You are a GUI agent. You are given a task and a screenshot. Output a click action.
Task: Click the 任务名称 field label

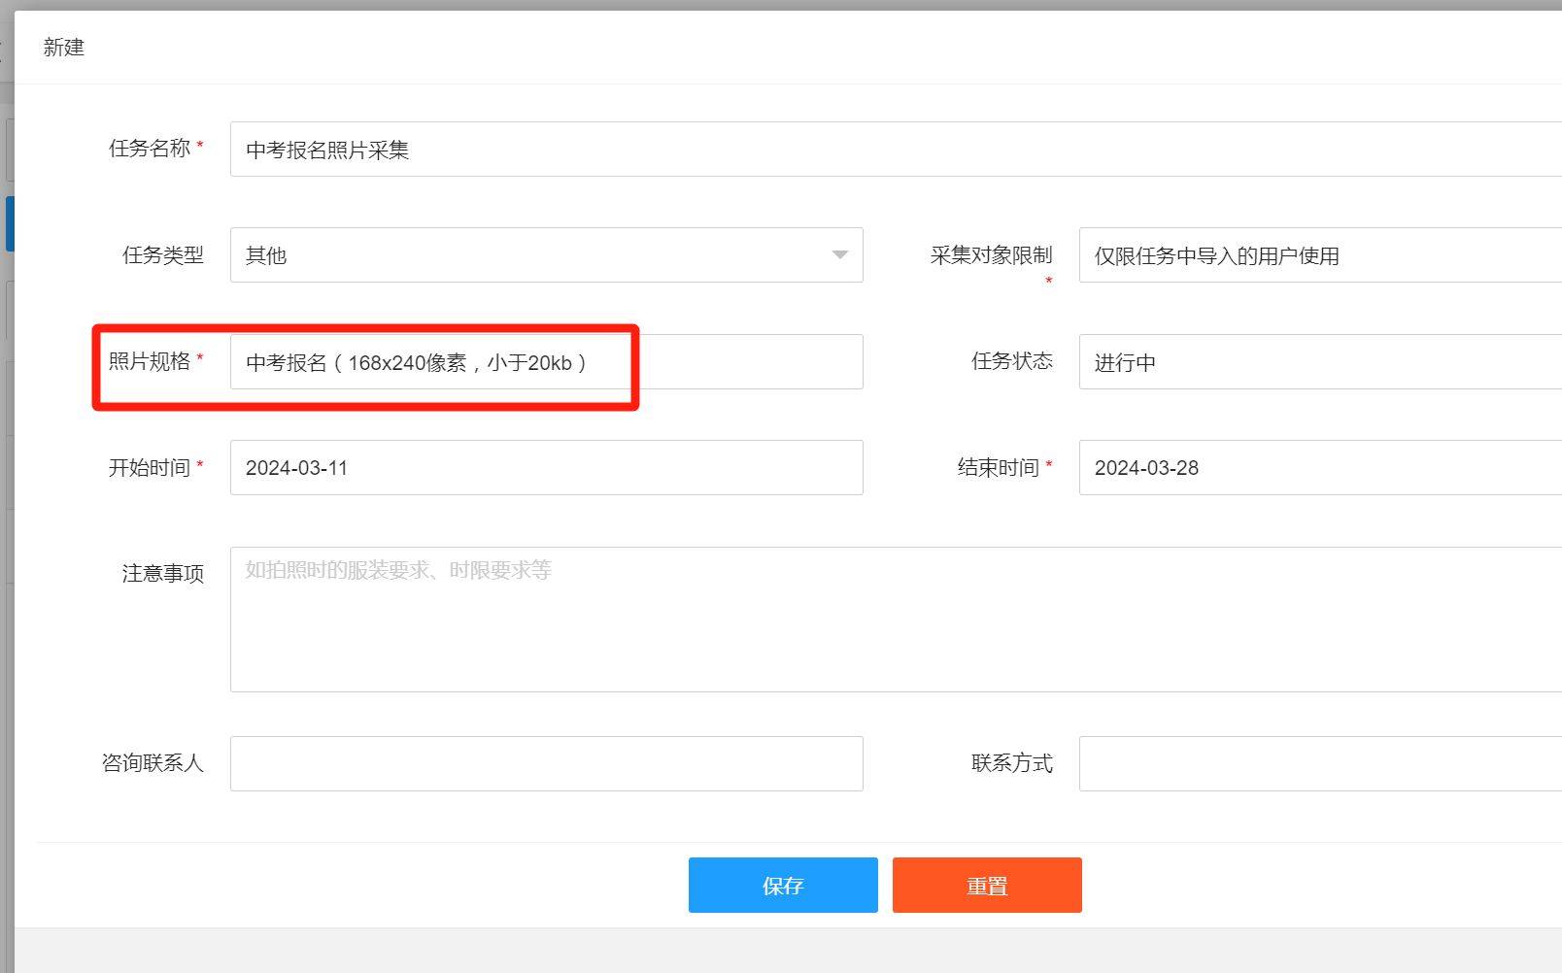pos(150,149)
